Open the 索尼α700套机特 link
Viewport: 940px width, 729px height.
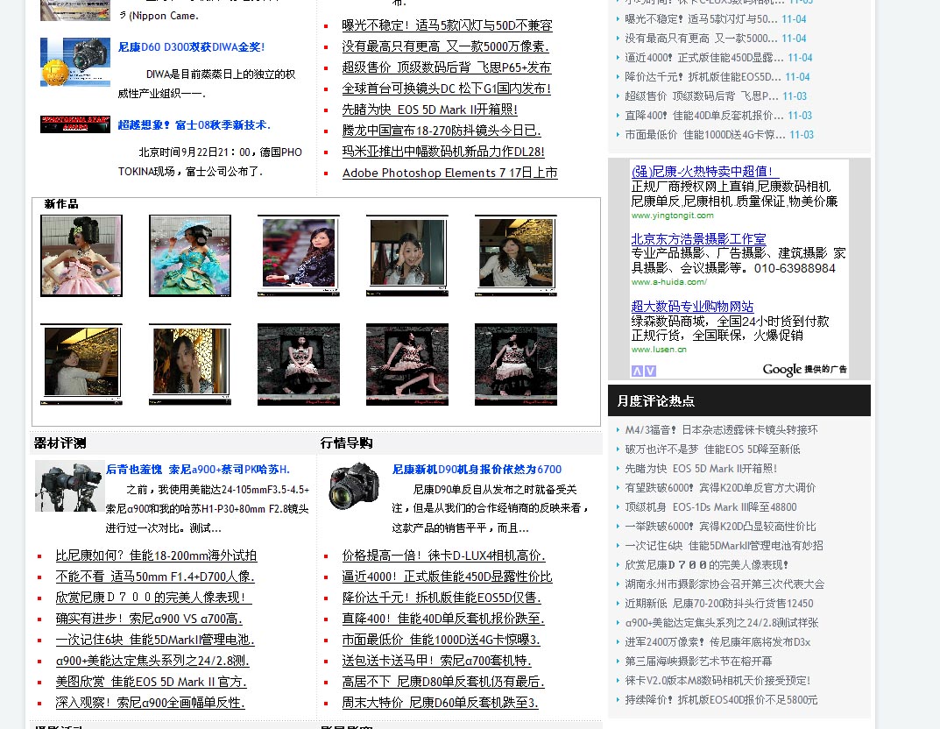pyautogui.click(x=437, y=661)
